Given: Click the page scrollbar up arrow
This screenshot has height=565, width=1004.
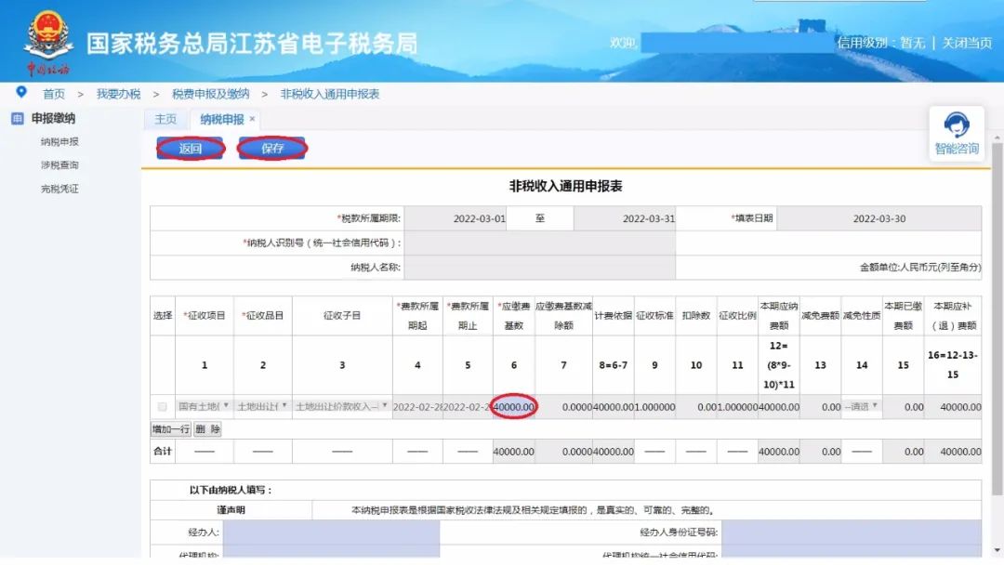Looking at the screenshot, I should pyautogui.click(x=997, y=138).
